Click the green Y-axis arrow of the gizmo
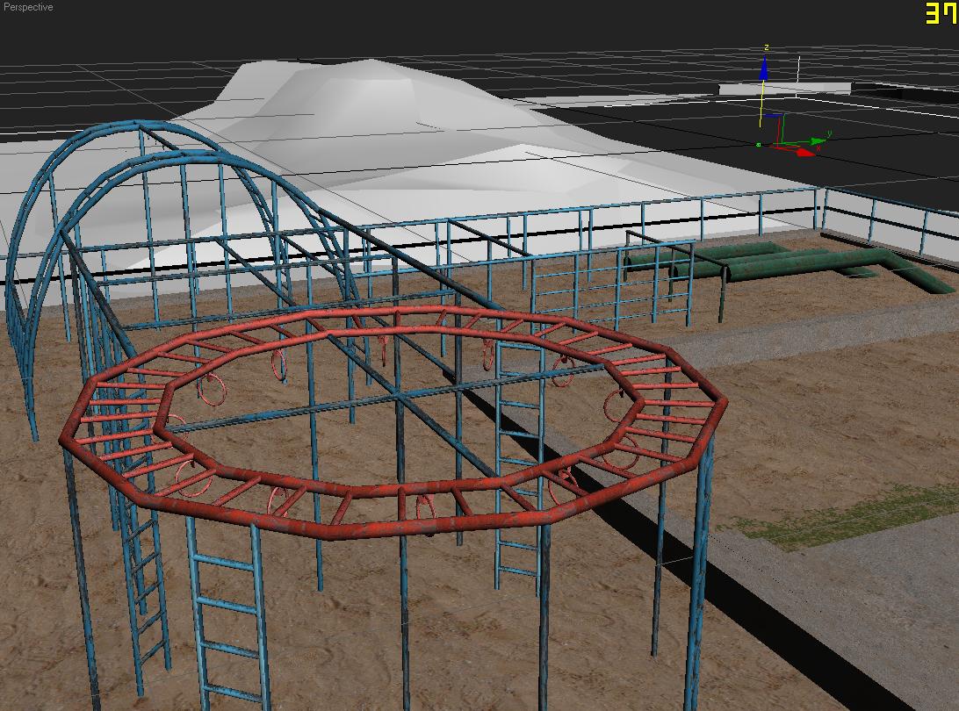The height and width of the screenshot is (711, 959). click(817, 141)
